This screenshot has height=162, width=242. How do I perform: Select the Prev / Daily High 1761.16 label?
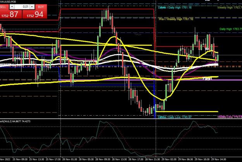175,7
